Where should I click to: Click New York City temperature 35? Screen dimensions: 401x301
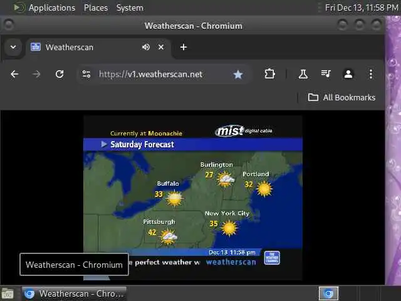point(214,224)
